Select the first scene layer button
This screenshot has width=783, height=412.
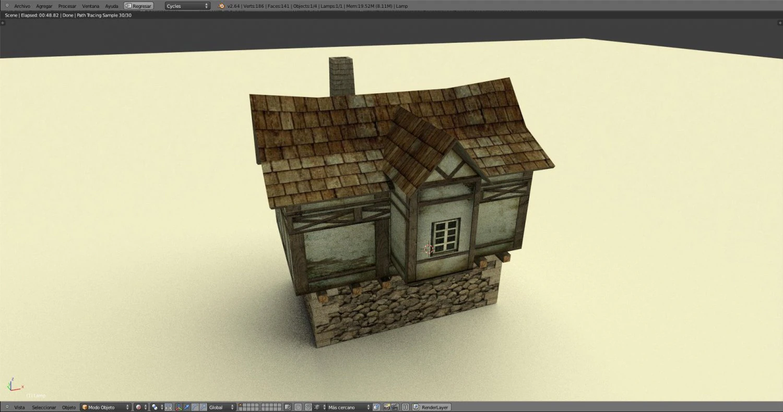[x=241, y=405]
